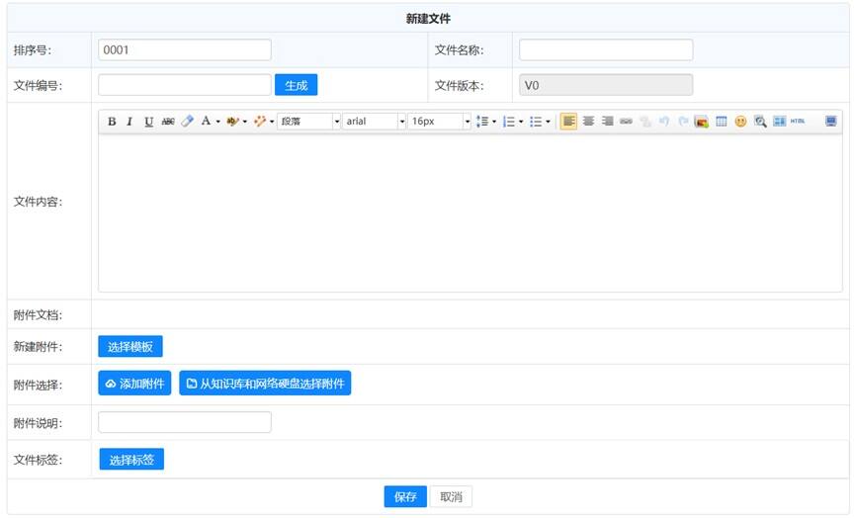Insert an image via toolbar icon
This screenshot has height=518, width=856.
pos(702,121)
